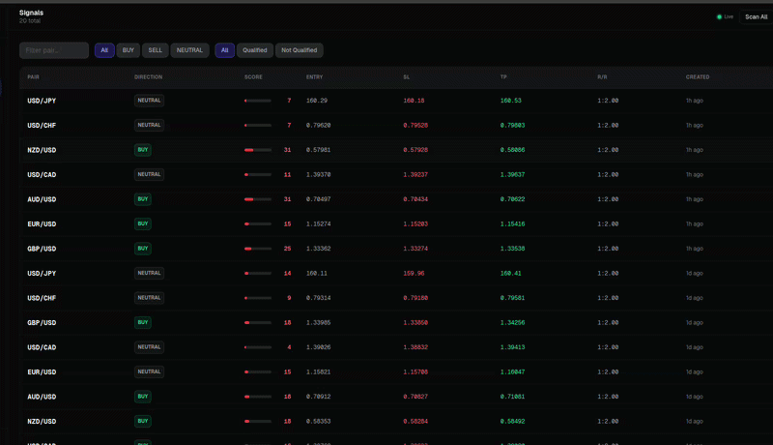Show only Qualified signals
The height and width of the screenshot is (445, 773).
[x=255, y=50]
